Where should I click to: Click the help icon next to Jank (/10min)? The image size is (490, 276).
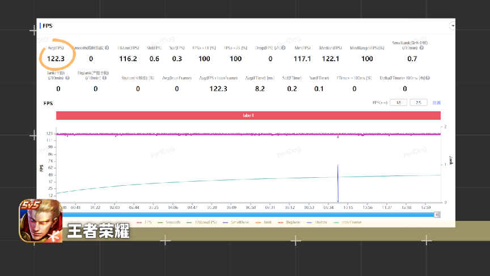[x=67, y=78]
